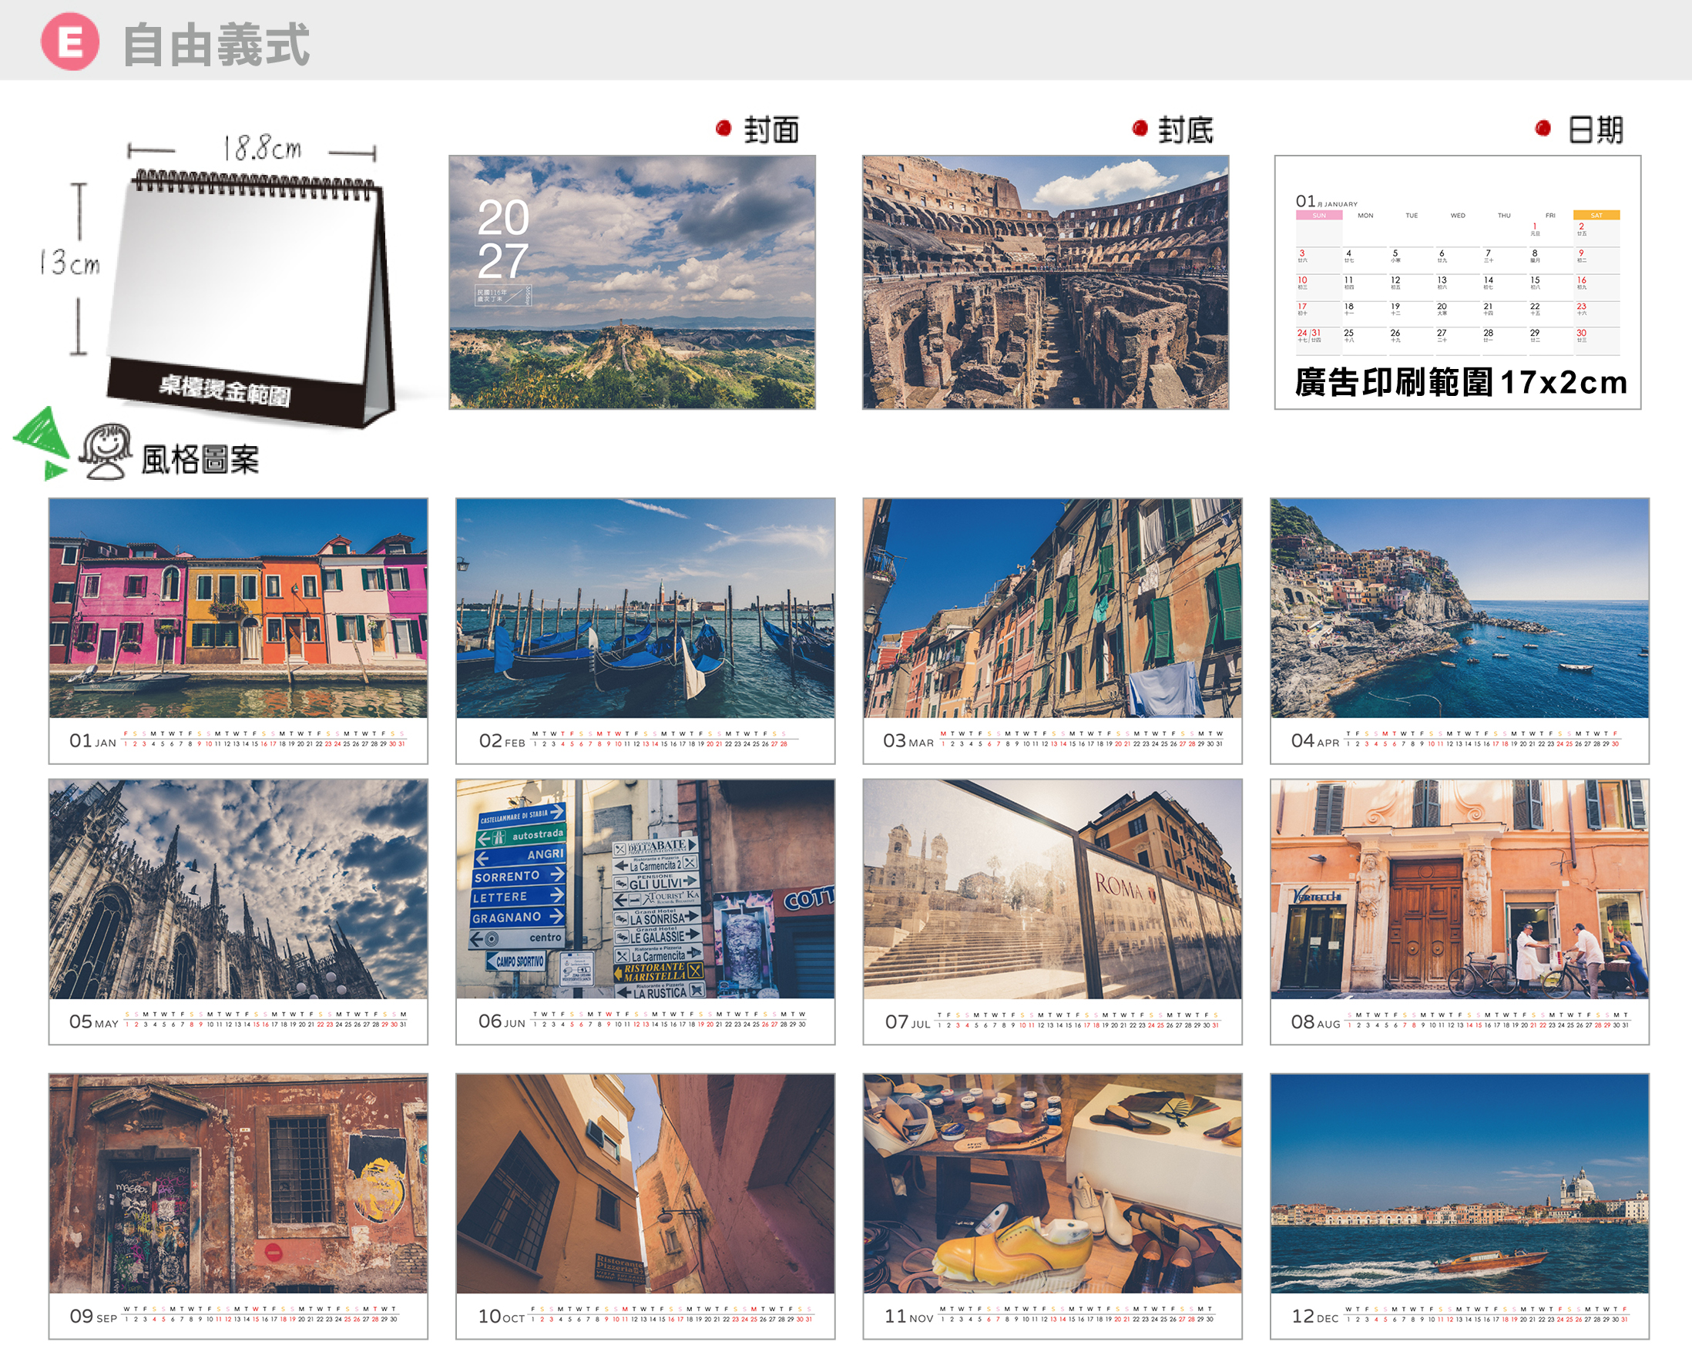This screenshot has width=1692, height=1372.
Task: Click the 自由義式 heading text
Action: click(216, 44)
